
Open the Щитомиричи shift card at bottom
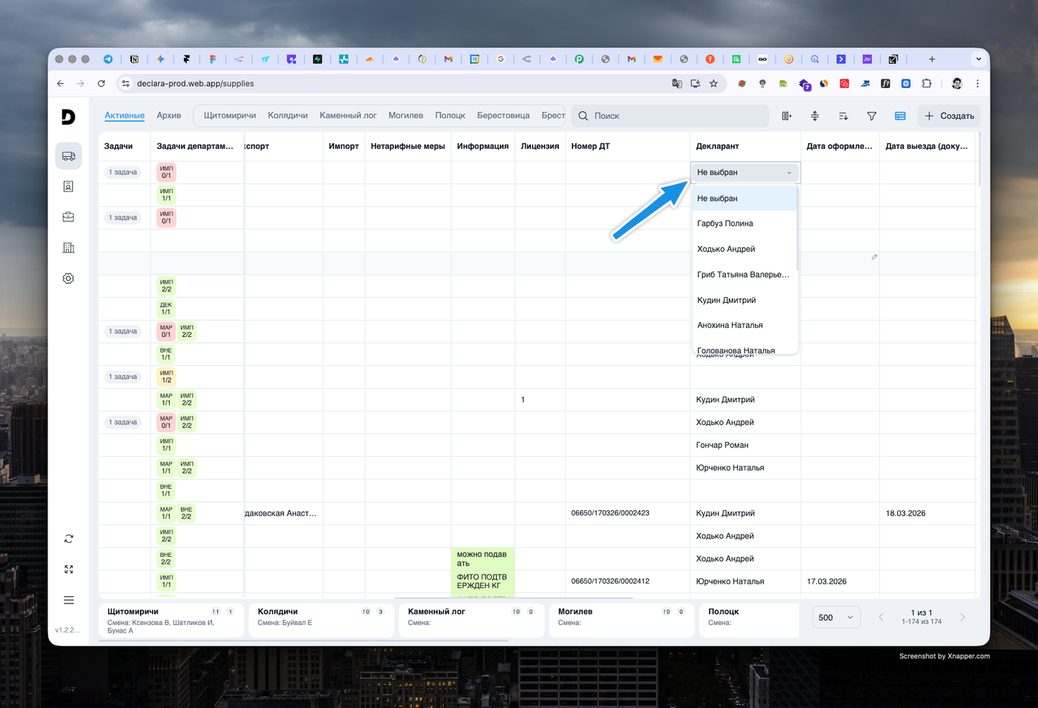point(171,621)
